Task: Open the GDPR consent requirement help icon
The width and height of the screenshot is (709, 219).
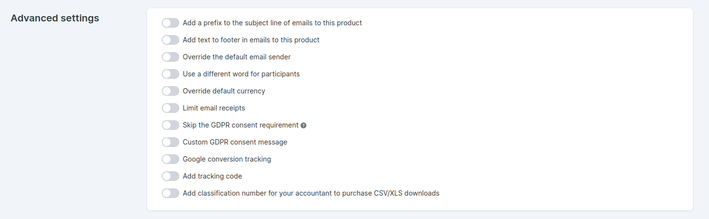Action: pyautogui.click(x=303, y=126)
